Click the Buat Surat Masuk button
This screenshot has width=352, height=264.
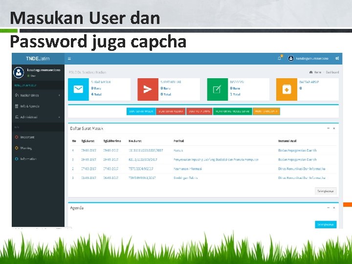[141, 111]
